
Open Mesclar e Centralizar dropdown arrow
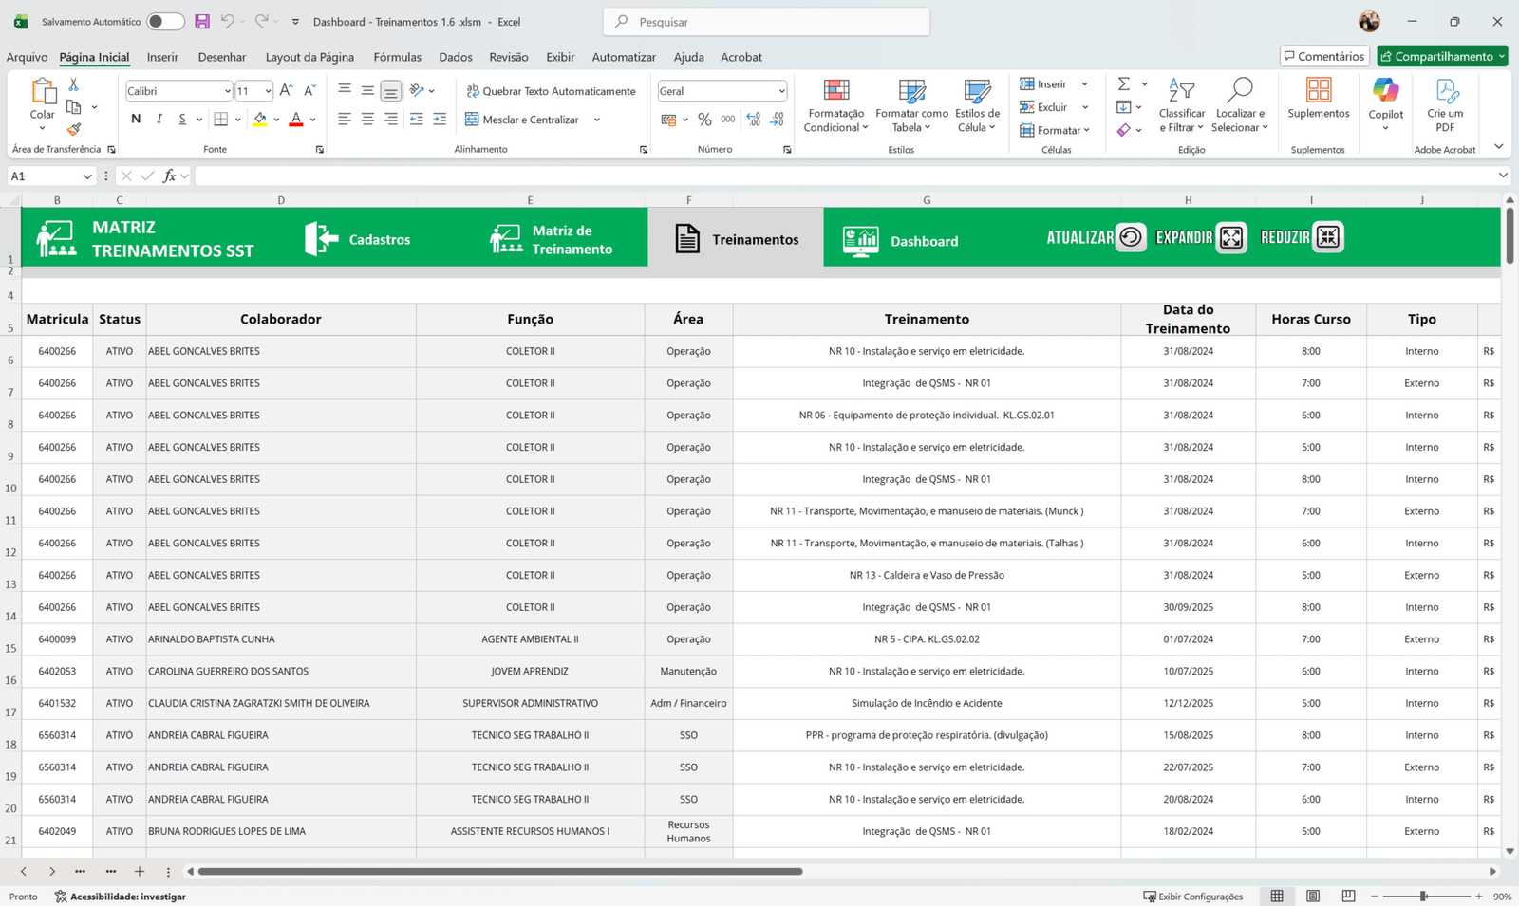pos(597,120)
